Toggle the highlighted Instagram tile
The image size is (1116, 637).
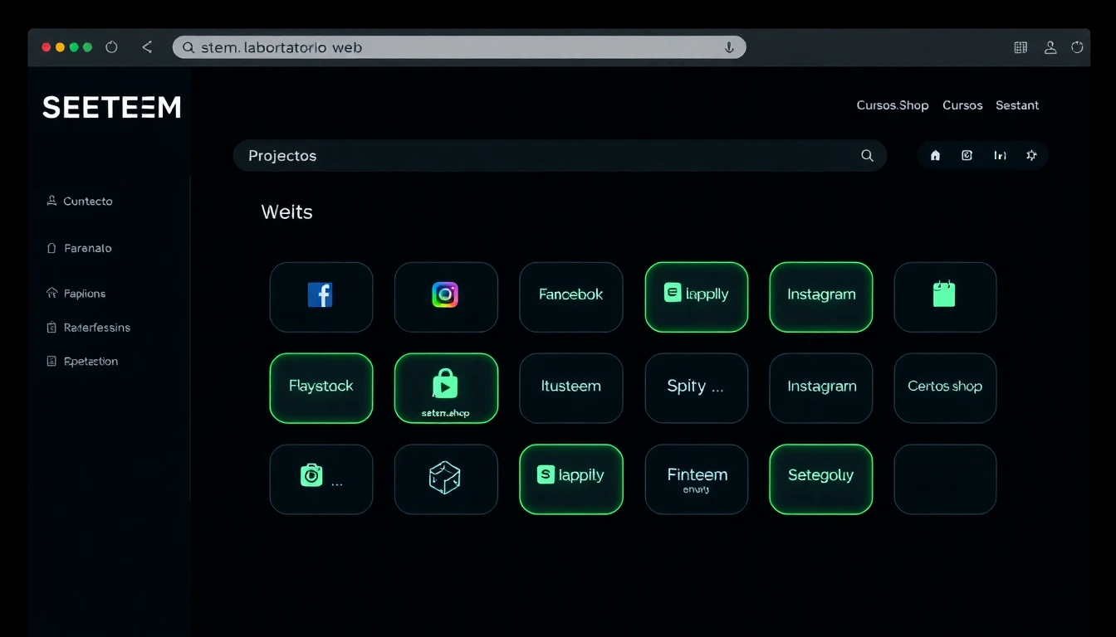point(820,297)
